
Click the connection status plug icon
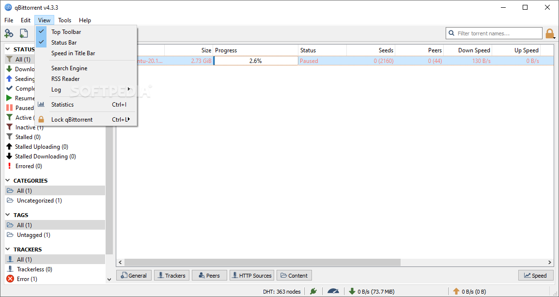coord(313,291)
